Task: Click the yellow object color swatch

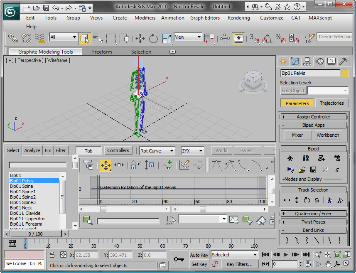Action: 345,74
